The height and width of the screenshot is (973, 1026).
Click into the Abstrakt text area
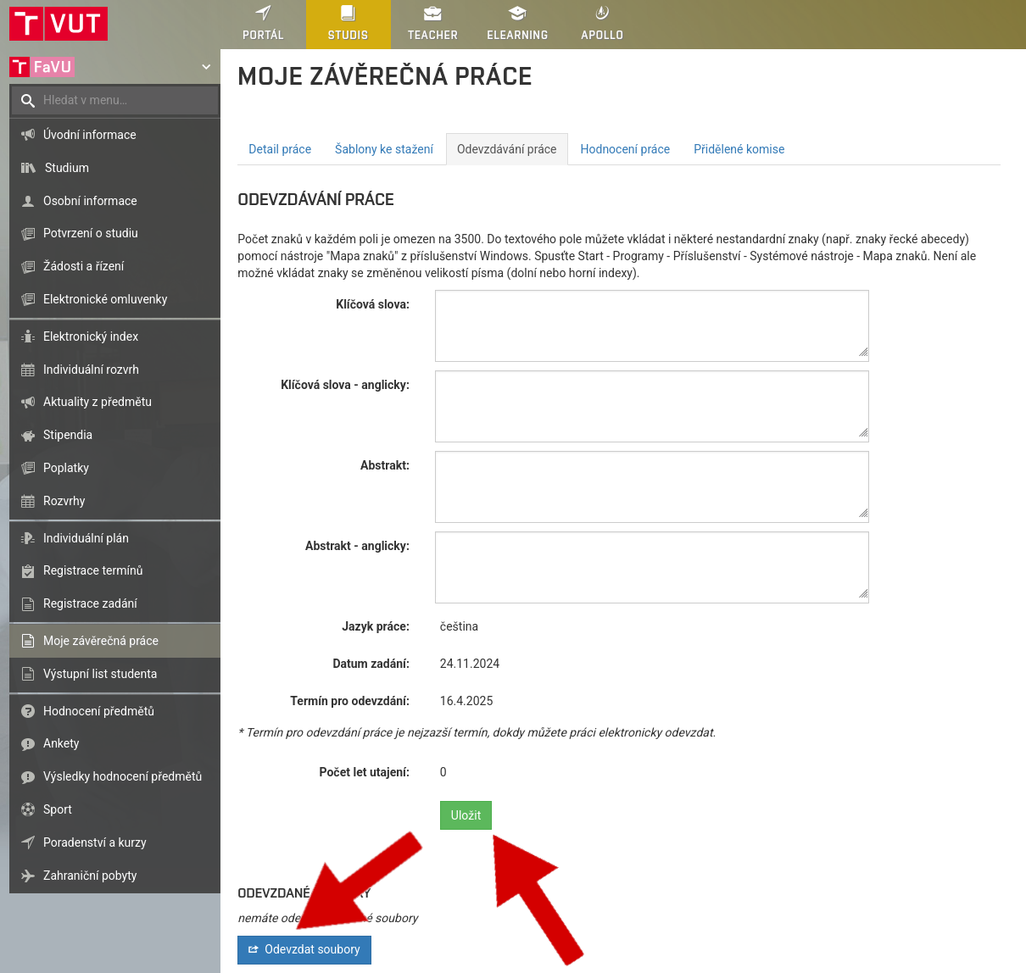[x=652, y=486]
